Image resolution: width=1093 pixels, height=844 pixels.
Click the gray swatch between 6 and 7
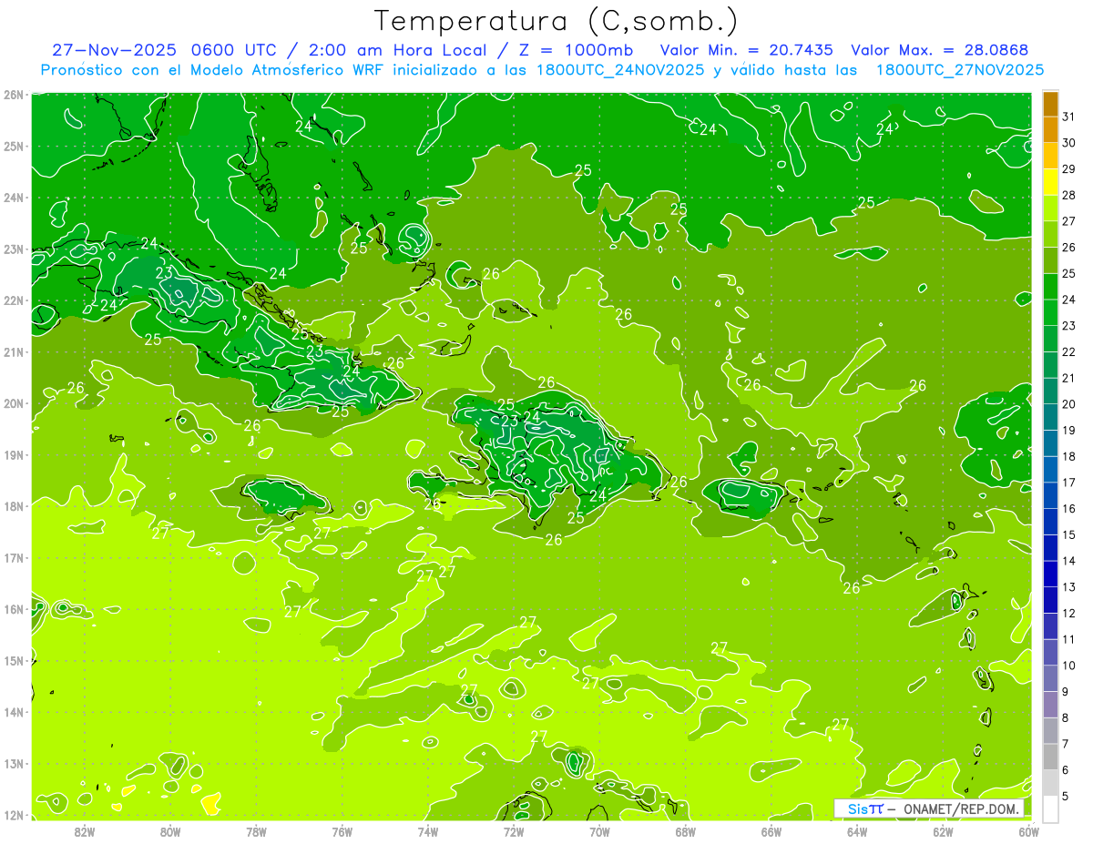click(1050, 757)
